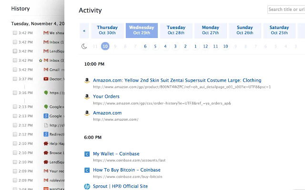The height and width of the screenshot is (190, 305).
Task: Select the Tuesday Oct 28th tab
Action: (x=176, y=30)
